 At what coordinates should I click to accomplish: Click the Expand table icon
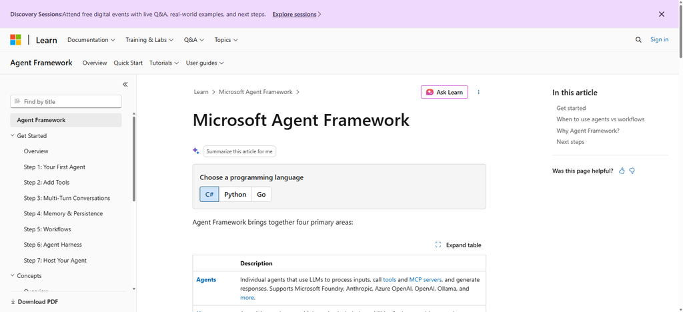click(x=438, y=245)
